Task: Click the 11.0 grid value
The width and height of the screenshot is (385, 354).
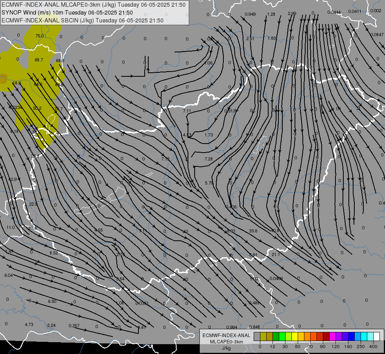Action: tap(11, 227)
